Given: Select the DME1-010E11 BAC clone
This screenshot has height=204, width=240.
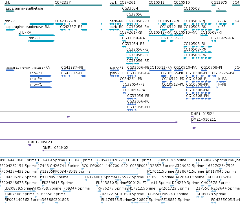Looking at the screenshot, I should pos(215,122).
